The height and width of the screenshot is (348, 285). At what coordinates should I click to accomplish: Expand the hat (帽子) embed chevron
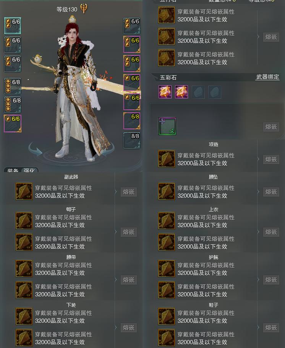click(116, 232)
